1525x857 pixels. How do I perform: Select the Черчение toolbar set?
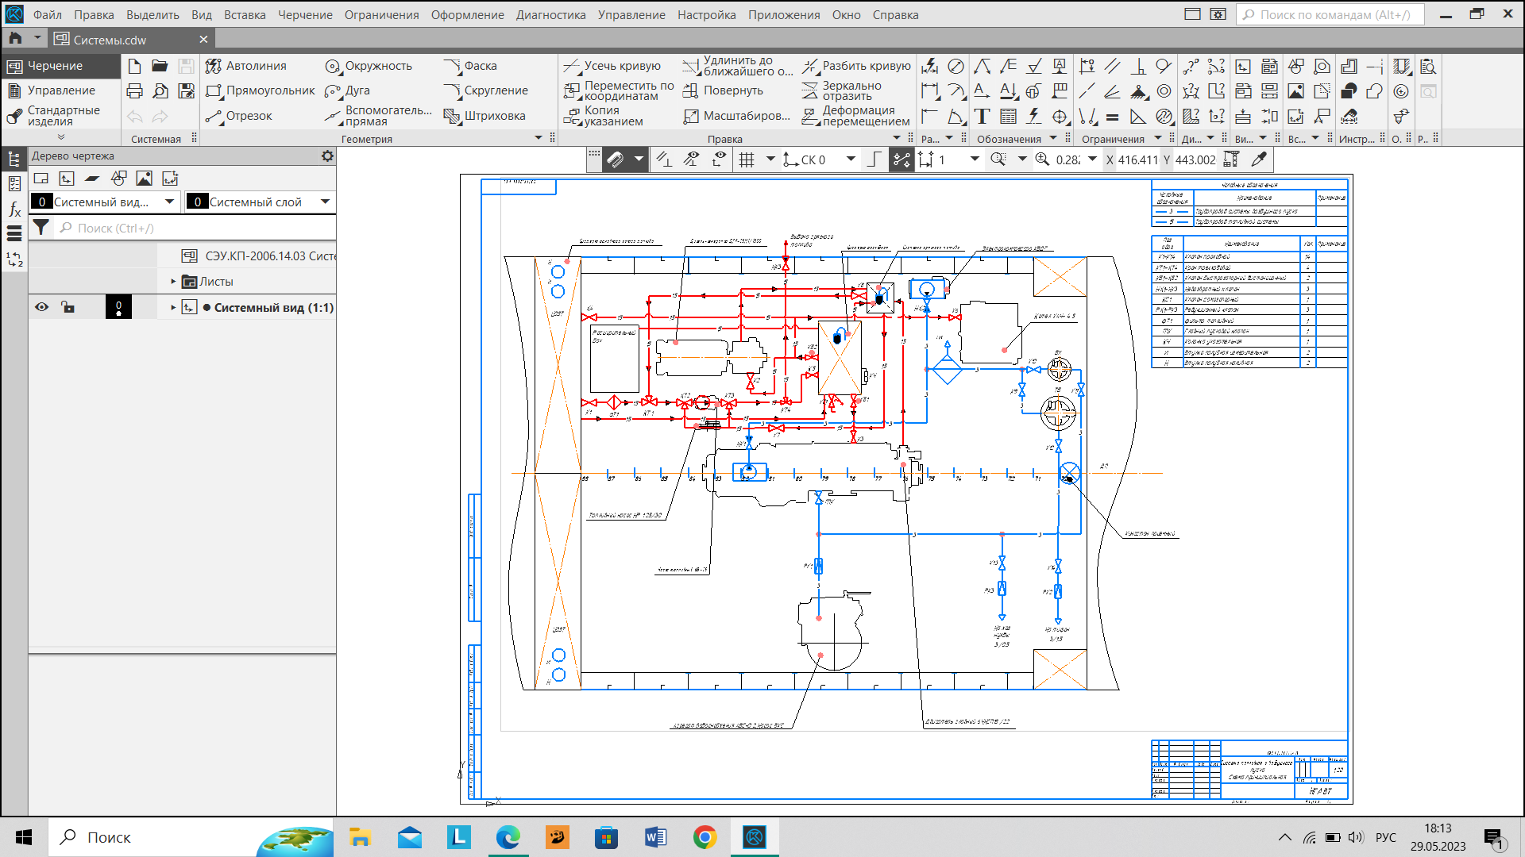60,66
